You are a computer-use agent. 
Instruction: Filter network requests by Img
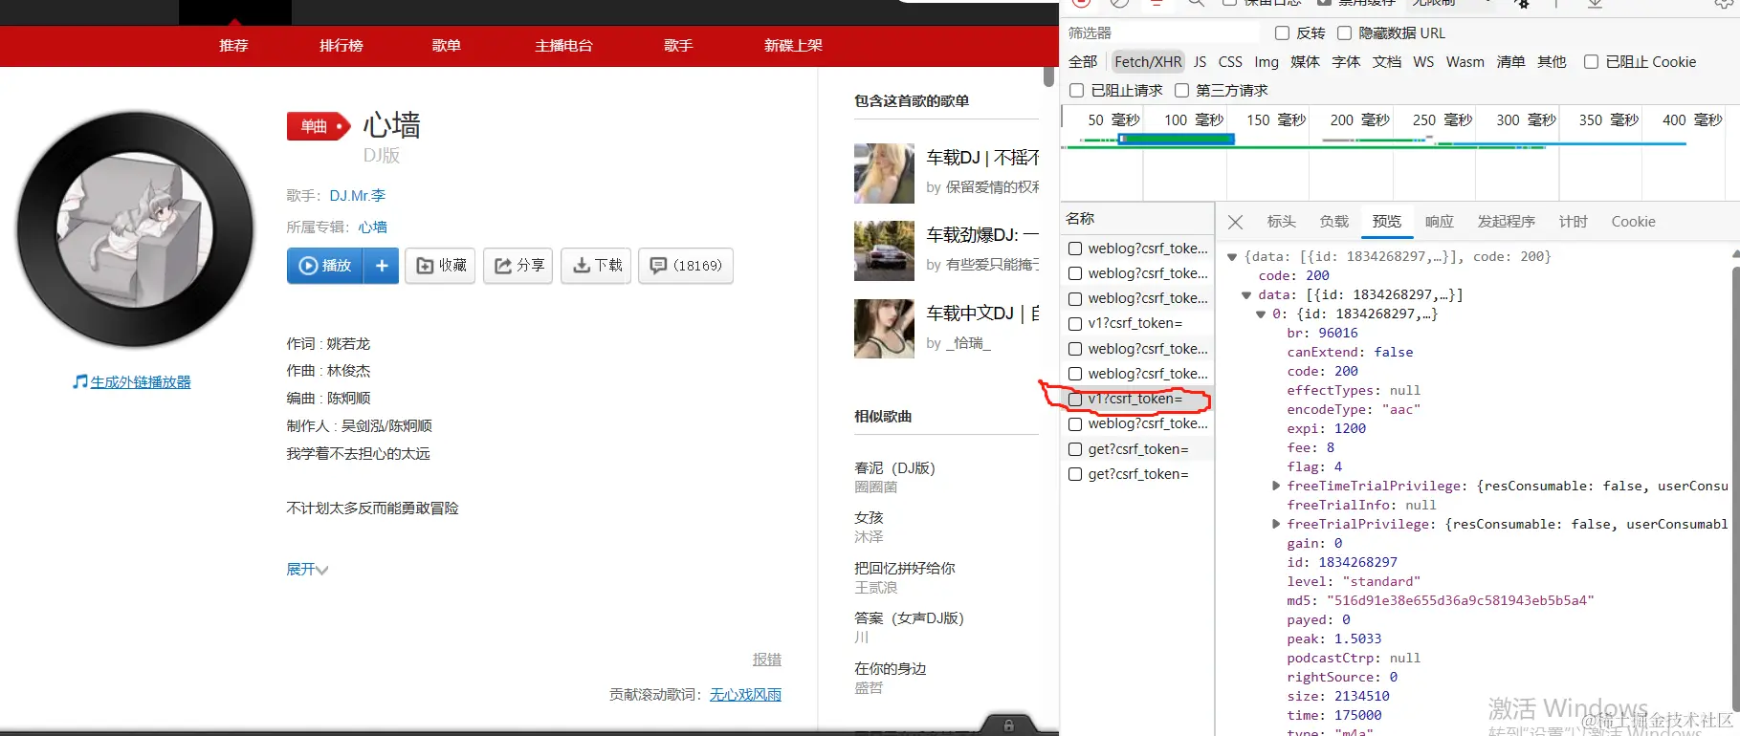(1266, 62)
